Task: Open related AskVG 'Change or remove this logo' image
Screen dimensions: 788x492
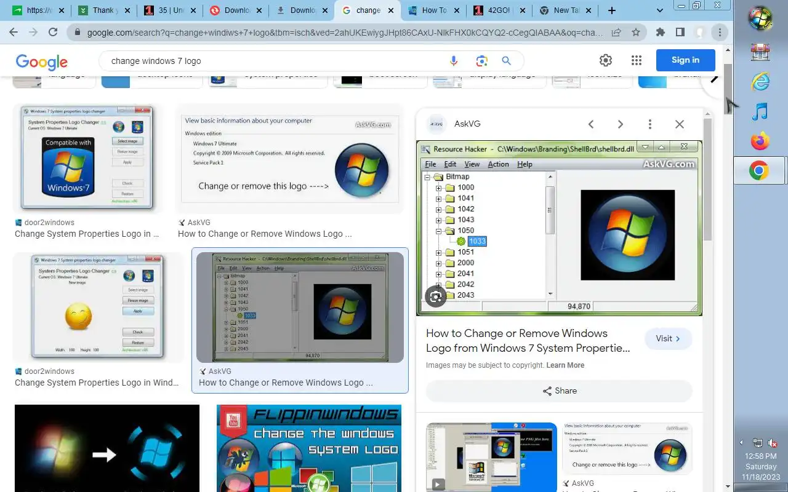Action: click(x=627, y=449)
